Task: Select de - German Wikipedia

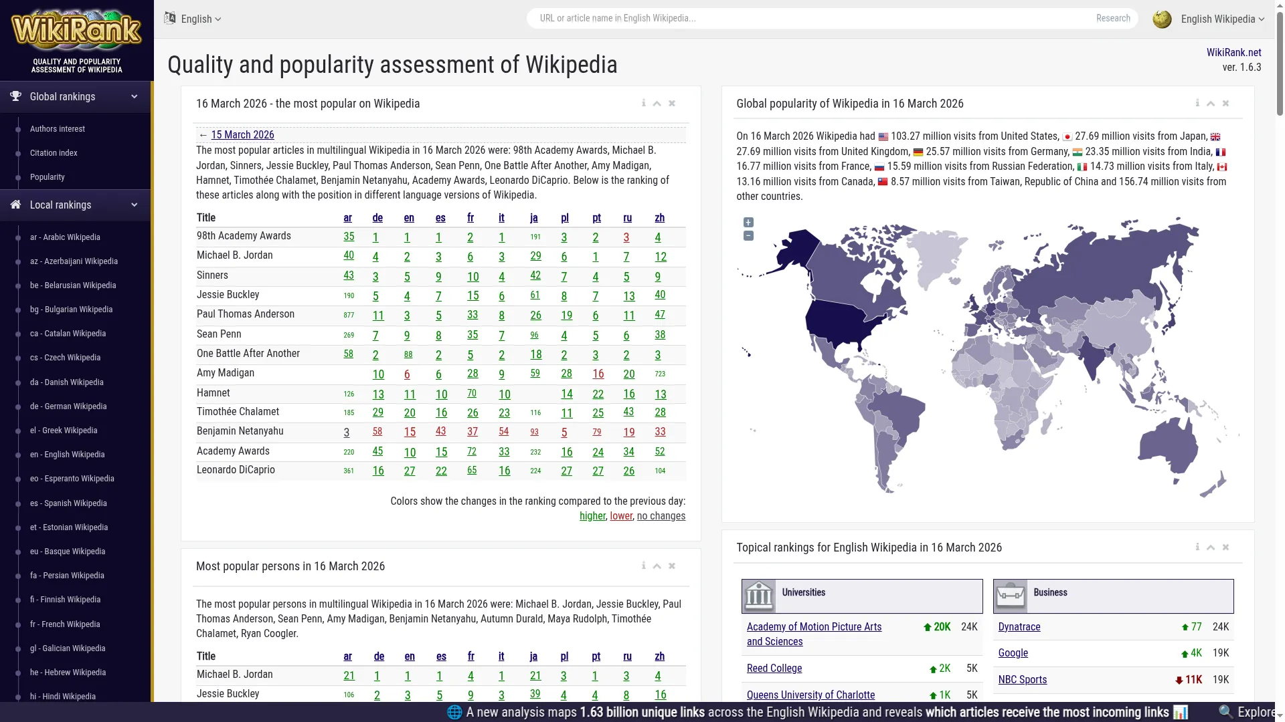Action: [x=68, y=406]
